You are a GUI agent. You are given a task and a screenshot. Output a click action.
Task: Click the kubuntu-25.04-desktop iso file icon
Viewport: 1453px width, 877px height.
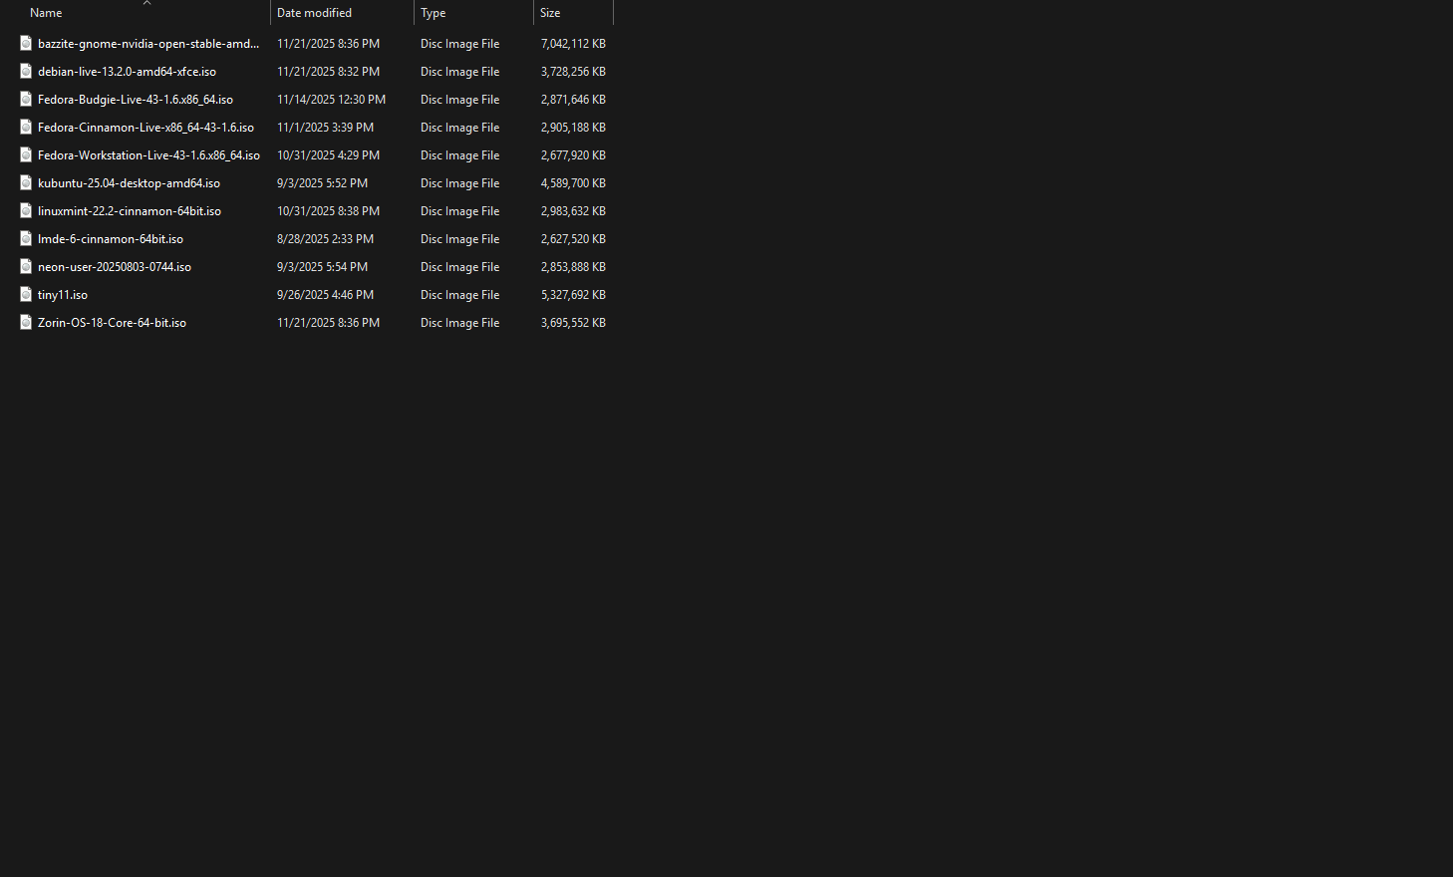[26, 182]
